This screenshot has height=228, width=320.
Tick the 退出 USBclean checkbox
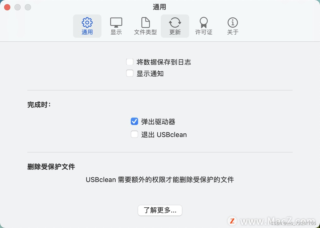point(134,134)
